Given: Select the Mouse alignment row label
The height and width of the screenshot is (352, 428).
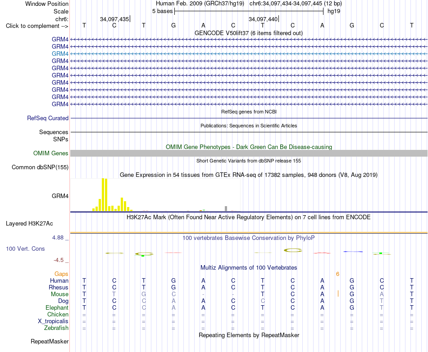Looking at the screenshot, I should click(x=59, y=294).
